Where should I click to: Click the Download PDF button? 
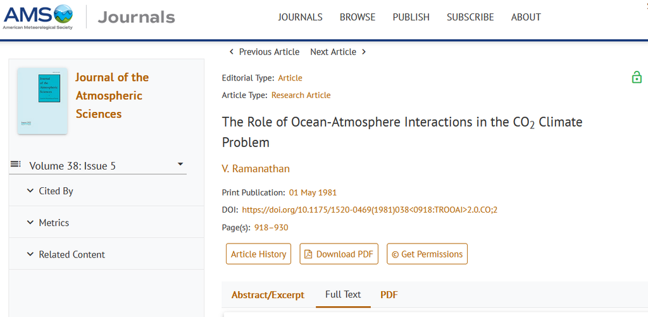tap(339, 254)
